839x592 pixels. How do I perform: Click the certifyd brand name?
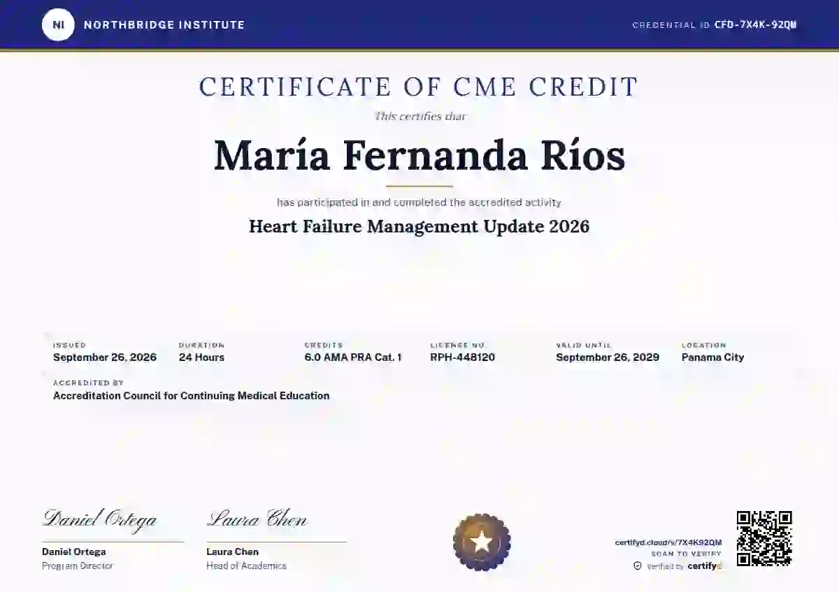point(704,566)
